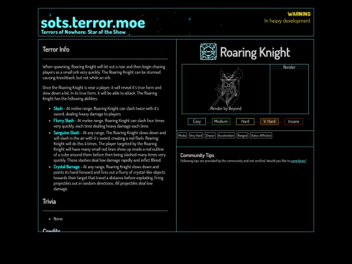Viewport: 352px width, 264px height.
Task: Open the Render tab beside the image
Action: click(289, 67)
